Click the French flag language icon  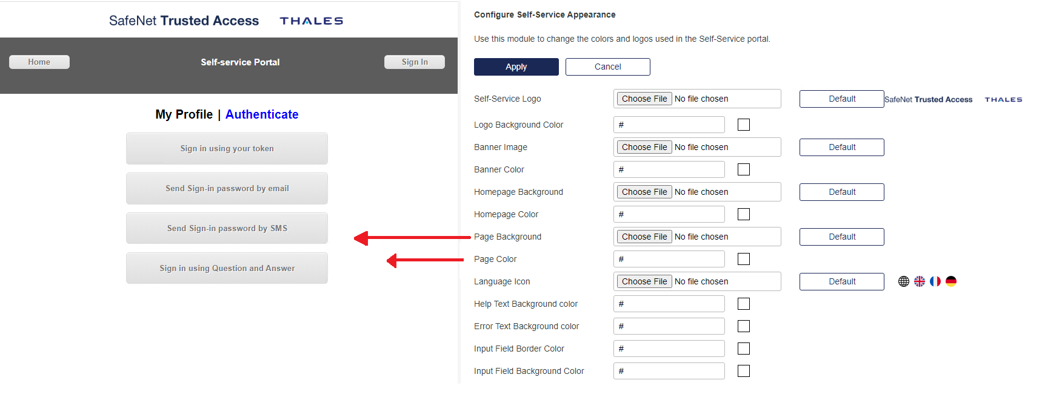coord(935,281)
